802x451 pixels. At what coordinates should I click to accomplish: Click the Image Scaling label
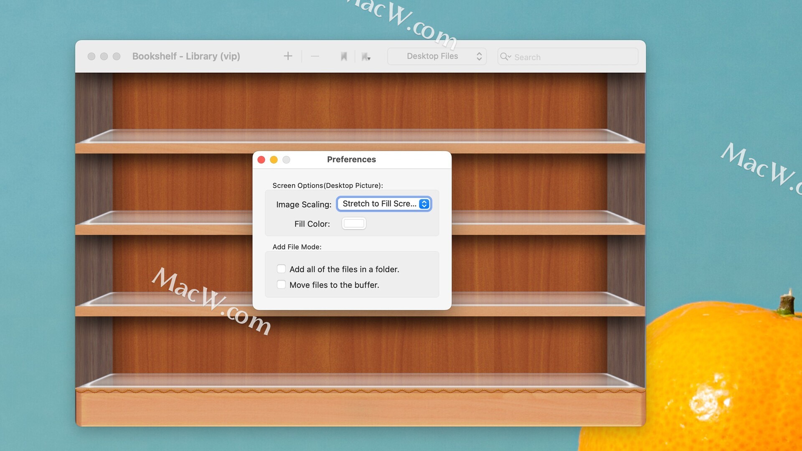coord(304,204)
